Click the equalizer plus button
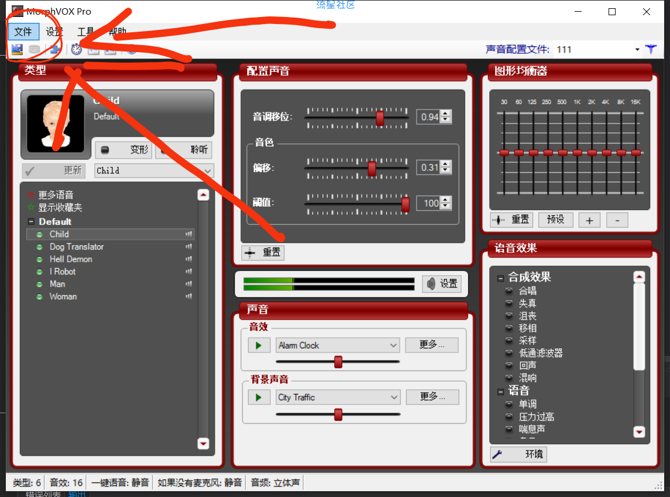 589,221
